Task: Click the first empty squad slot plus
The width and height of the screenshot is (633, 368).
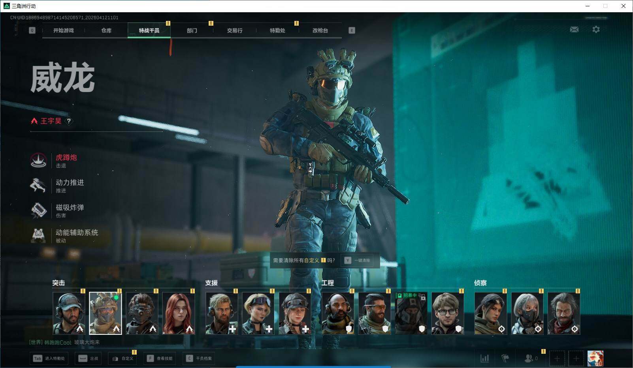Action: [x=557, y=359]
